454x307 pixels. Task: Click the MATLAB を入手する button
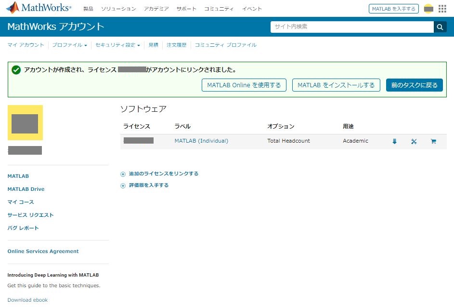(393, 9)
